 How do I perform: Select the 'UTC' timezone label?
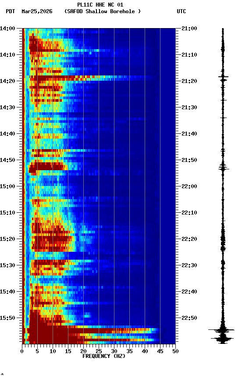pyautogui.click(x=181, y=11)
